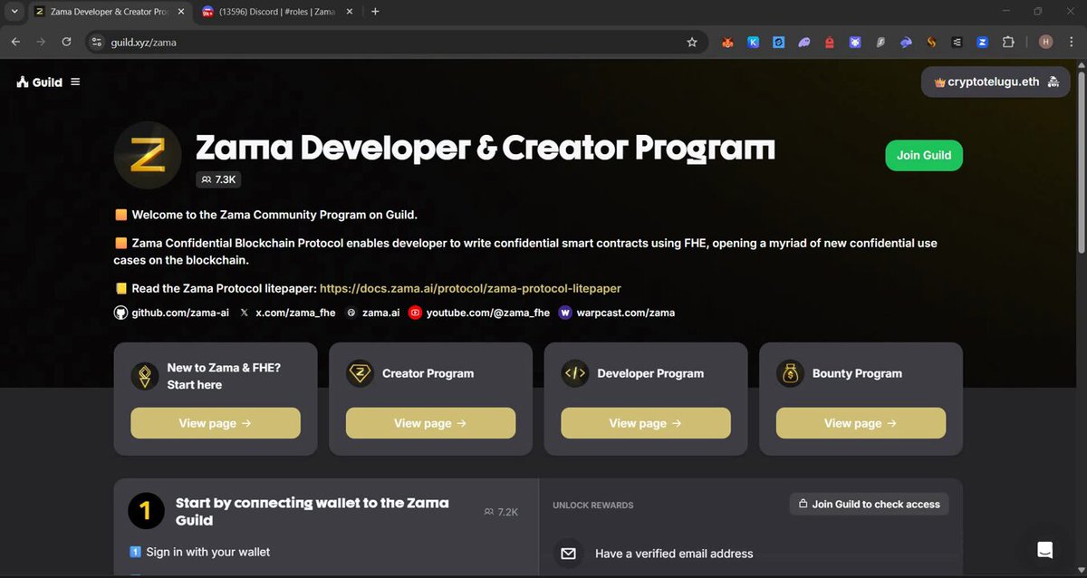This screenshot has width=1087, height=578.
Task: Open the Chrome three-dot menu
Action: [x=1072, y=42]
